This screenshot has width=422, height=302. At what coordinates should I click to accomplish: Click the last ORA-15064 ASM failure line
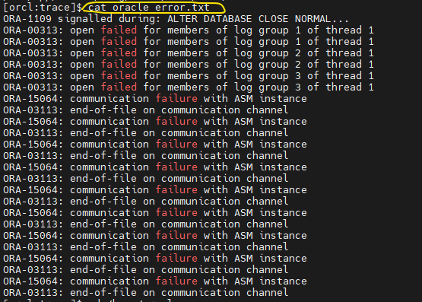tap(155, 281)
